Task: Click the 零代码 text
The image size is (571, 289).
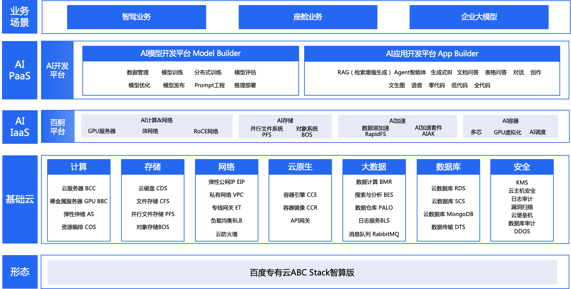Action: (x=437, y=85)
